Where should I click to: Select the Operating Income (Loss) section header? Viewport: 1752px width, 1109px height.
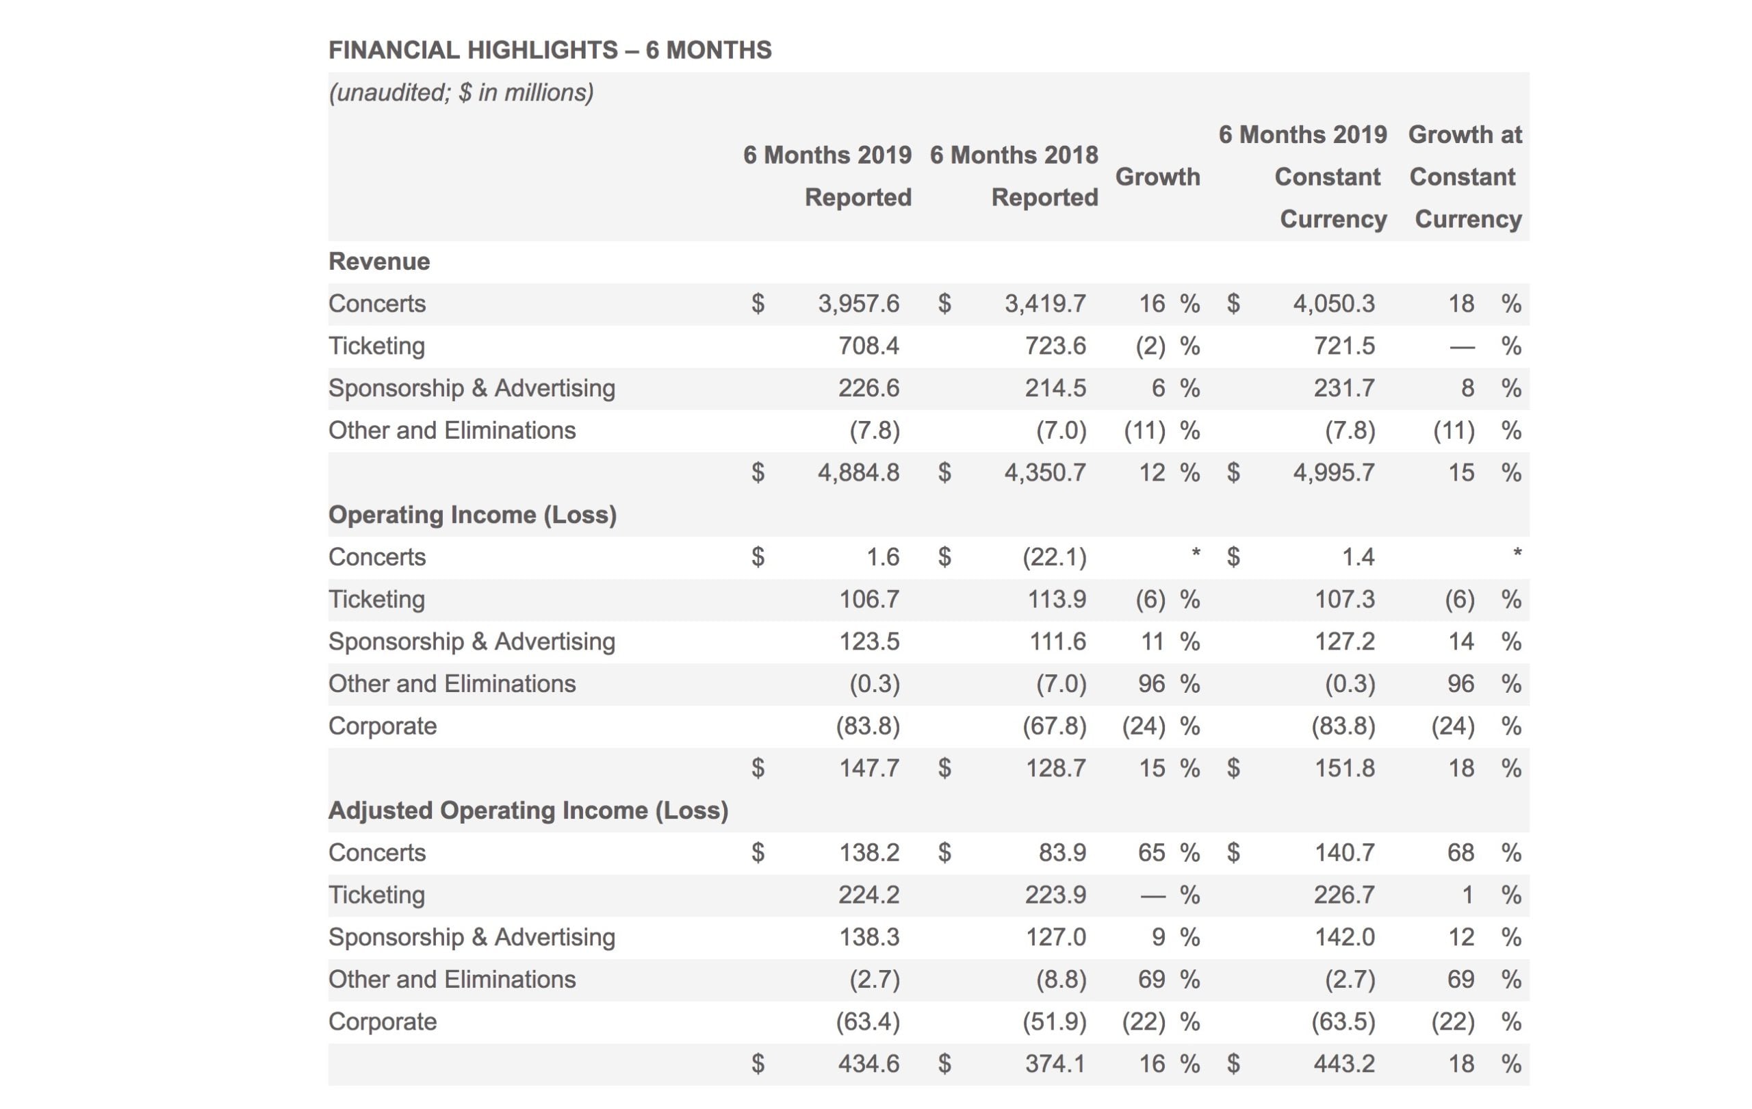(472, 515)
